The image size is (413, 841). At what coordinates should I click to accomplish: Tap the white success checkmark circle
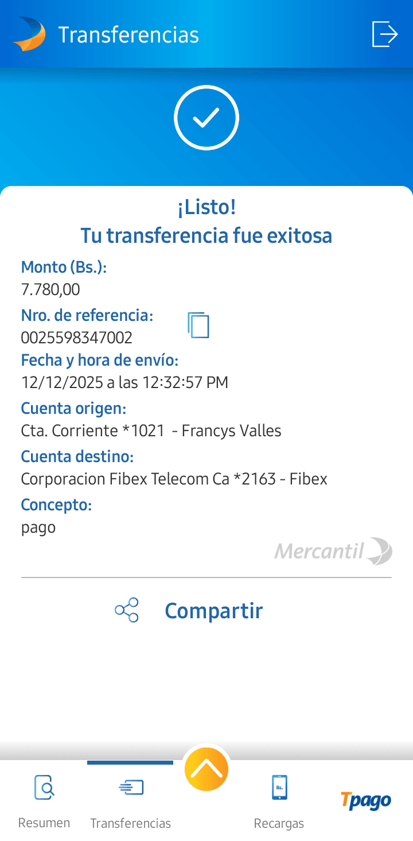pos(206,118)
